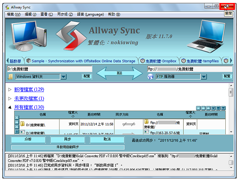Open the 查看 (C) menu
Viewport: 240px width, 180px height.
[x=47, y=14]
